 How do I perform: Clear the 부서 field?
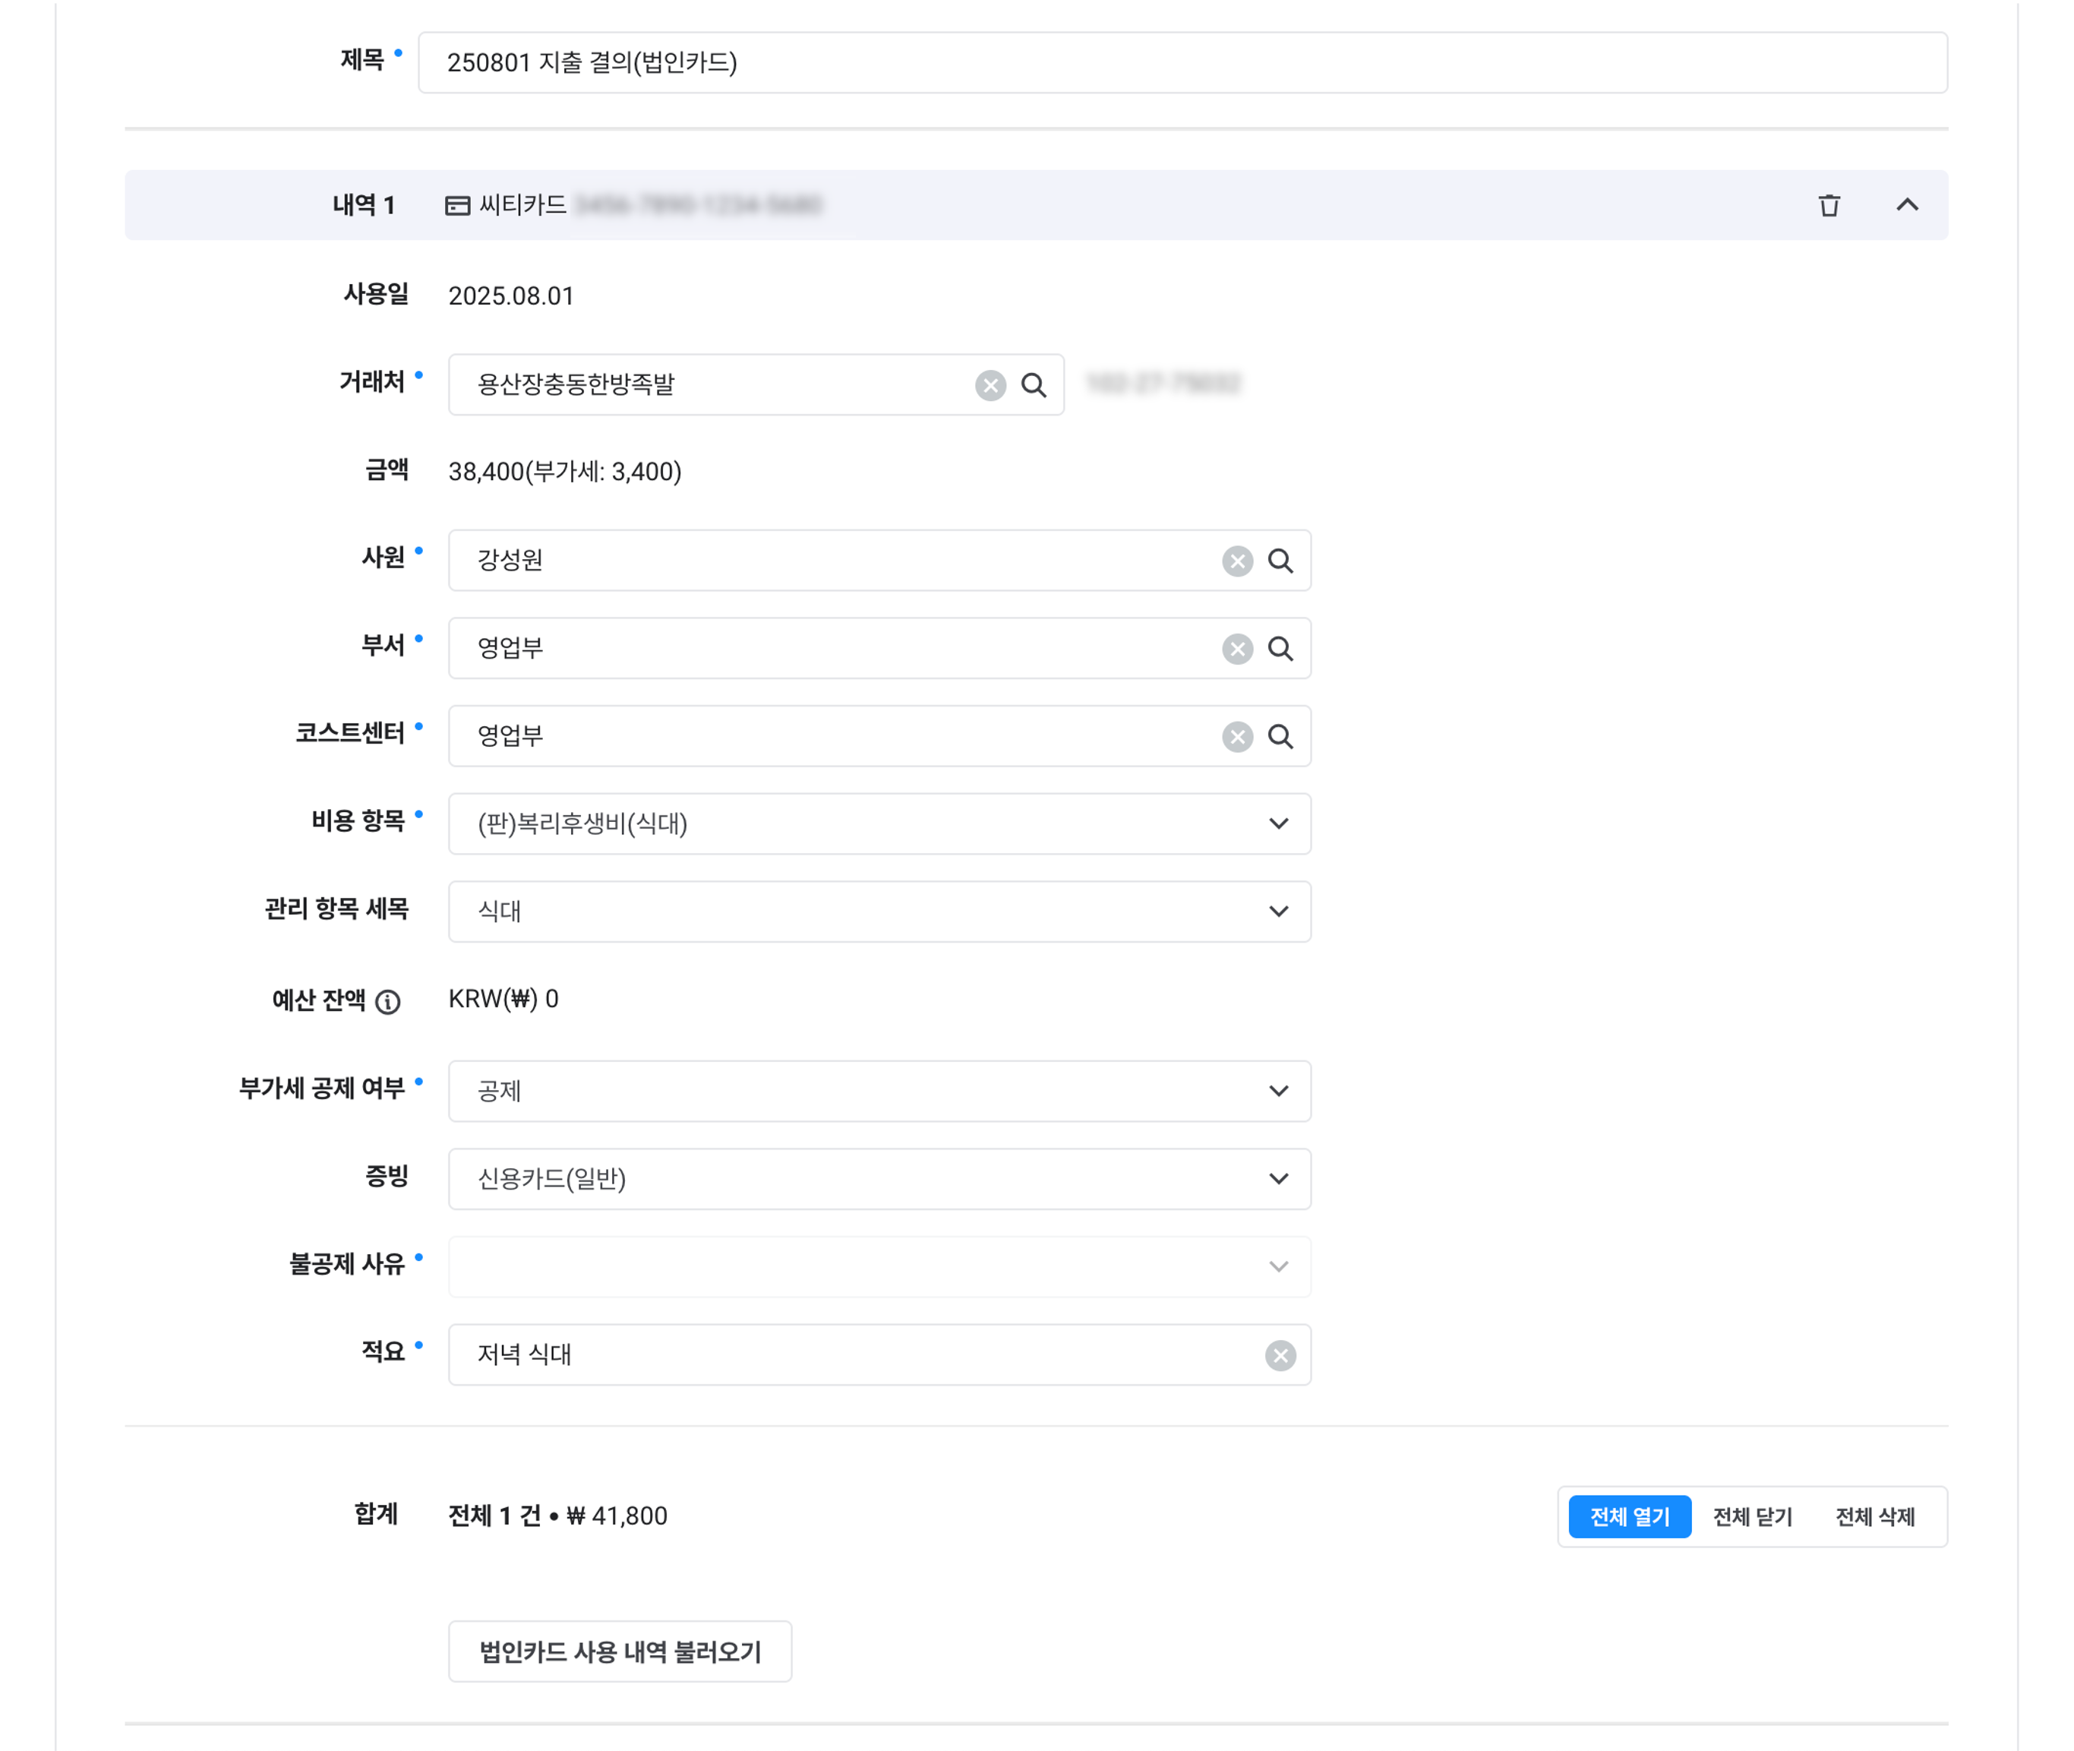pos(1236,650)
